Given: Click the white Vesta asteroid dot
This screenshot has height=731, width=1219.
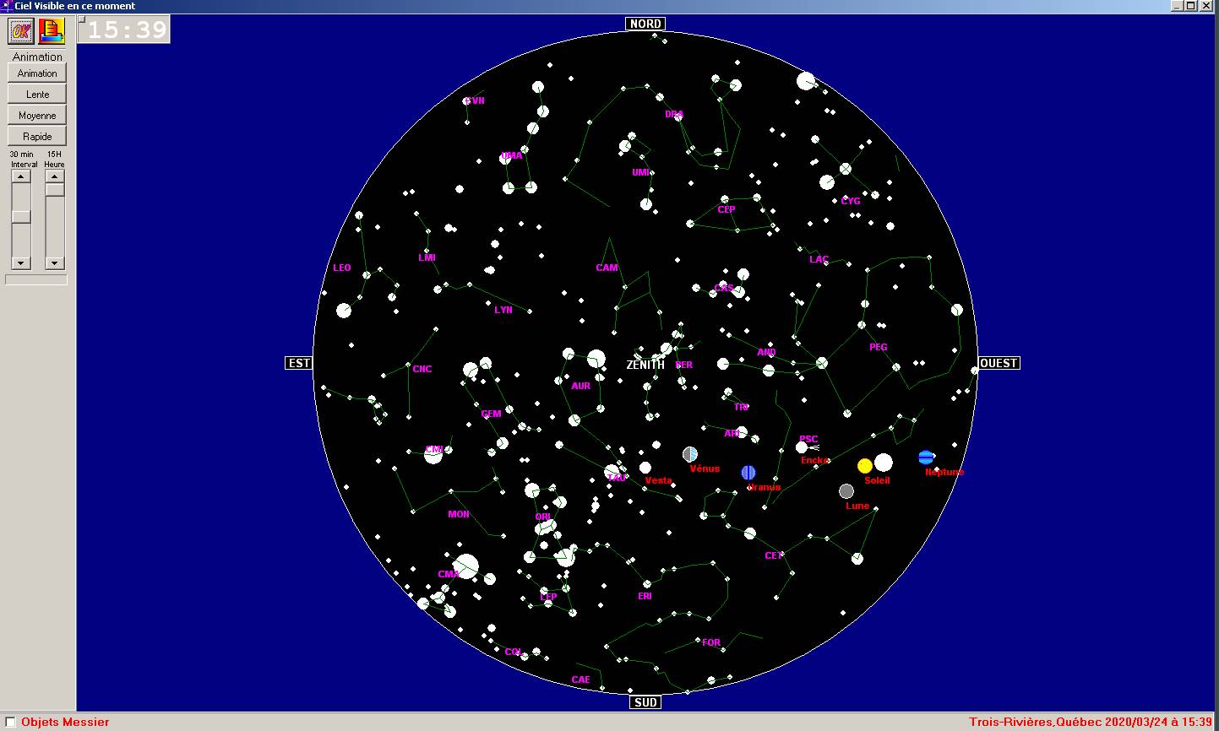Looking at the screenshot, I should tap(645, 468).
